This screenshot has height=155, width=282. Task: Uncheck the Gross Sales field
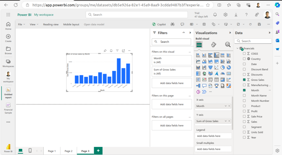coord(244,80)
